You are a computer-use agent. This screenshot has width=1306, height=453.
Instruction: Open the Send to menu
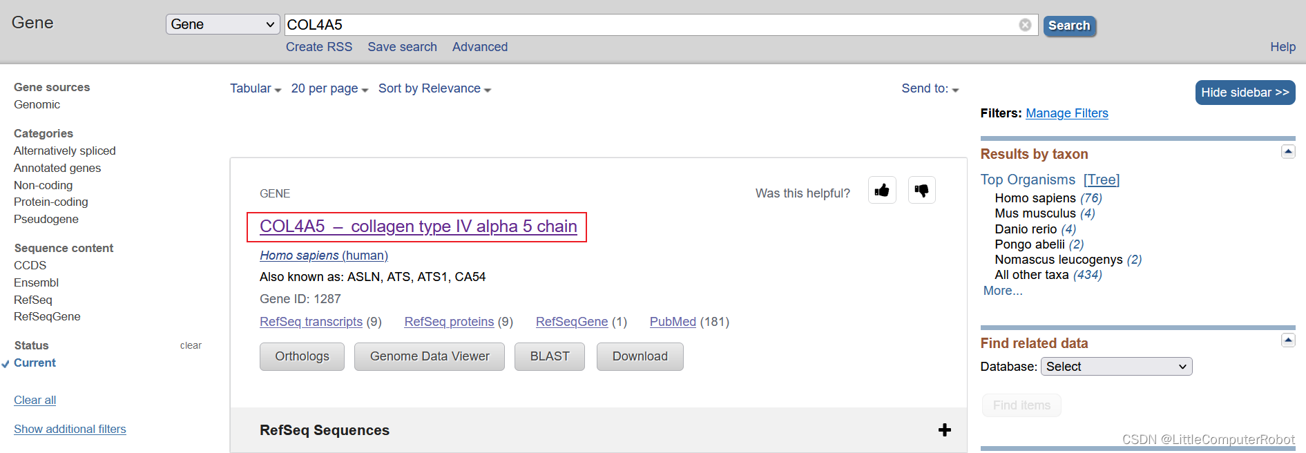click(x=930, y=88)
